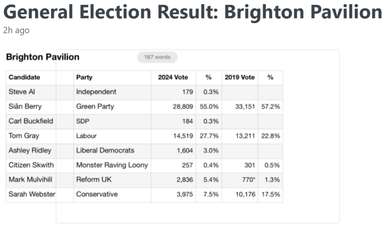This screenshot has height=230, width=388.
Task: Select the Ashley Ridley candidate cell
Action: pyautogui.click(x=30, y=151)
